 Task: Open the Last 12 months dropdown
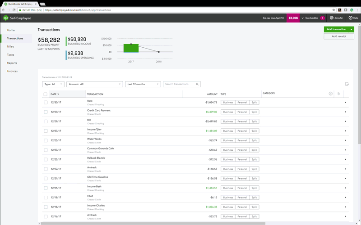[x=143, y=84]
